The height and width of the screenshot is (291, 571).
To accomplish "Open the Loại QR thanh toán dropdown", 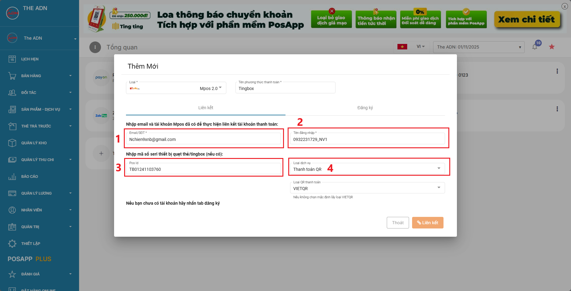I will tap(367, 188).
